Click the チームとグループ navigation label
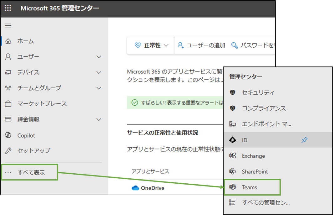The height and width of the screenshot is (215, 333). pos(39,88)
